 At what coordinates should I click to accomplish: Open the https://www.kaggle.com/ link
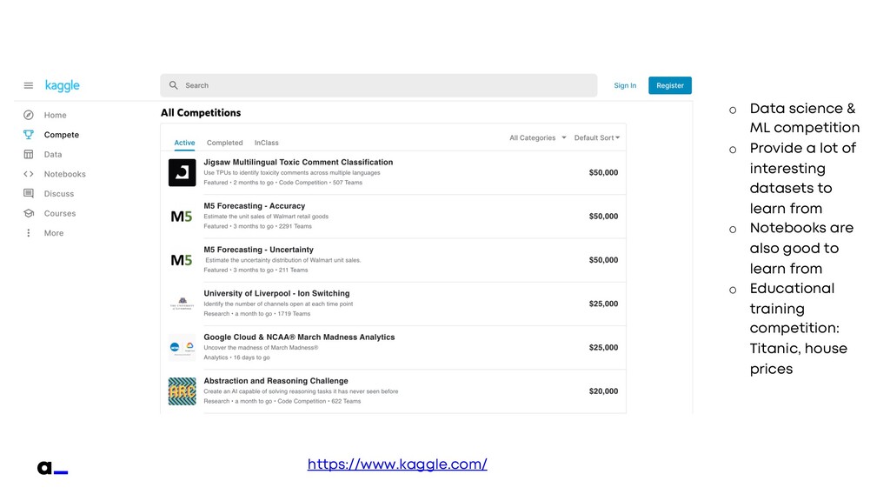click(397, 464)
